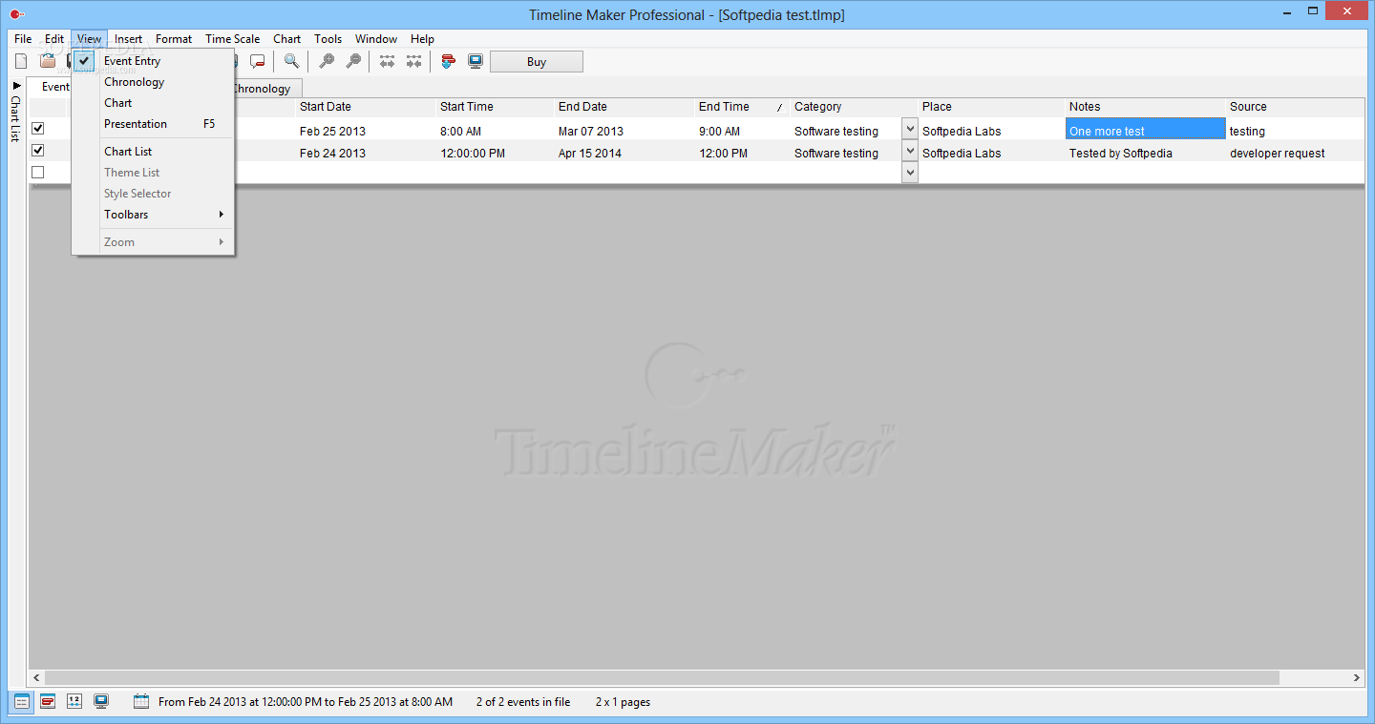Click the '12:00:00 PM' start time cell

(495, 153)
